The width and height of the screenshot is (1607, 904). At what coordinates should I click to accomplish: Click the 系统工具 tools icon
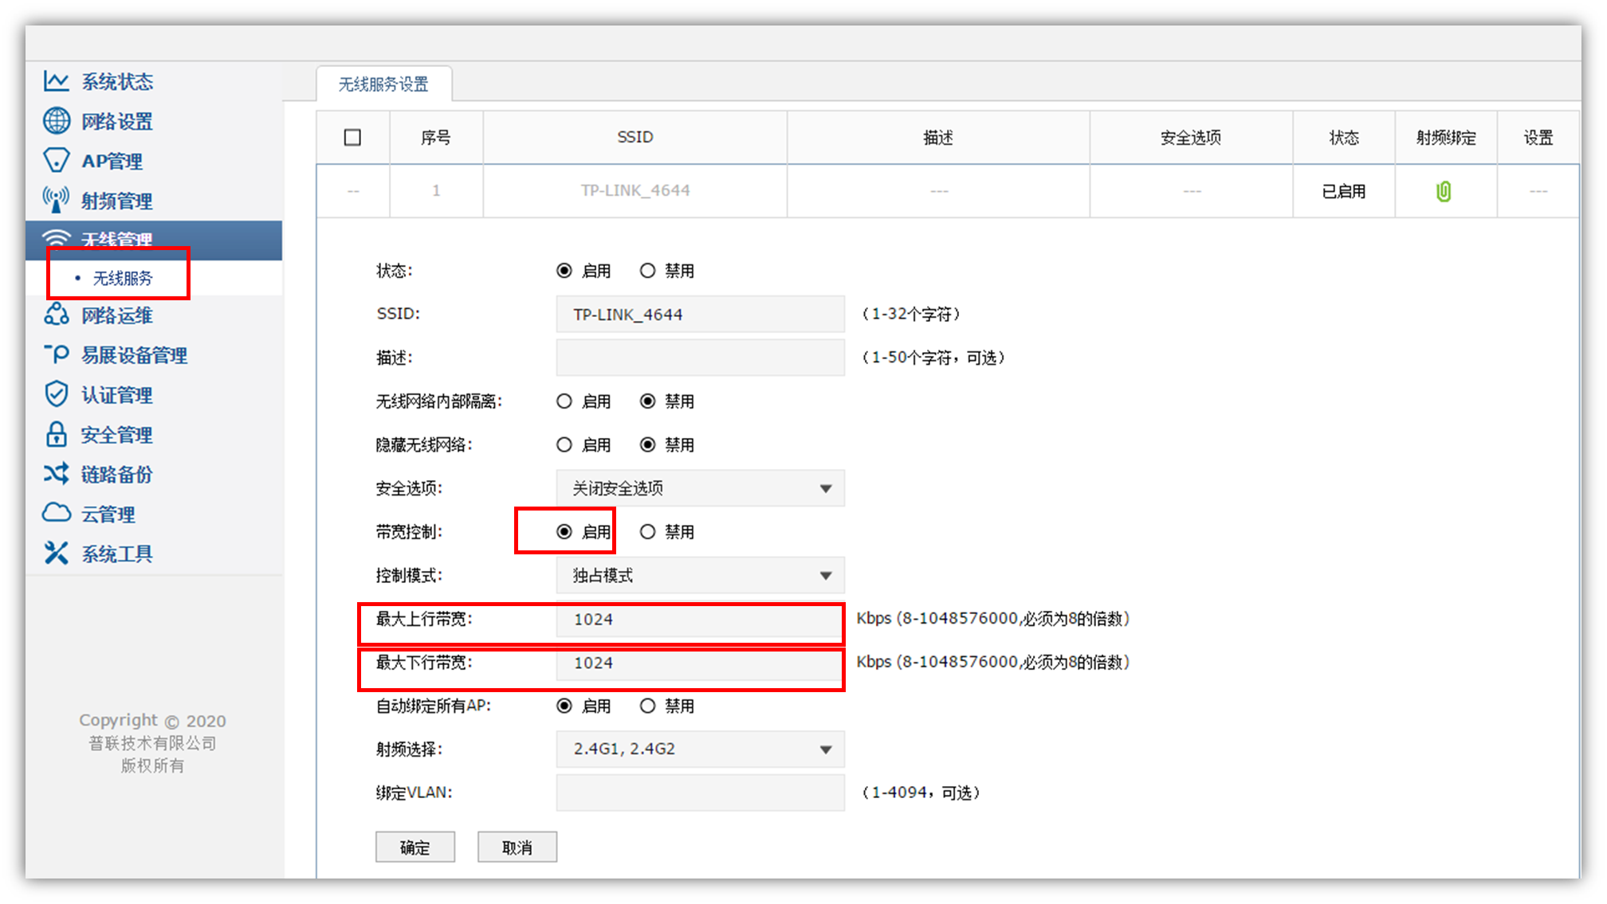click(56, 553)
